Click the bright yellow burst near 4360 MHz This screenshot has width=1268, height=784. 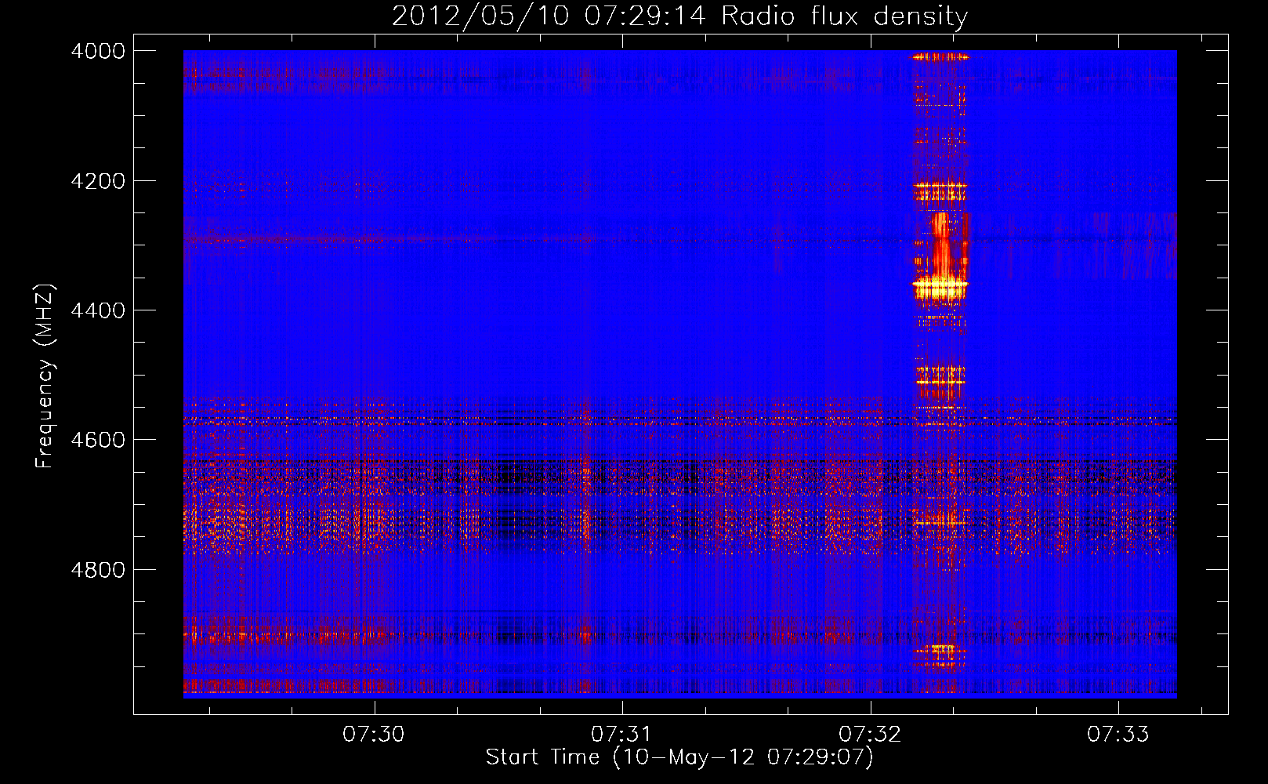coord(940,287)
